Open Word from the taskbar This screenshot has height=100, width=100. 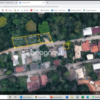[x=67, y=97]
